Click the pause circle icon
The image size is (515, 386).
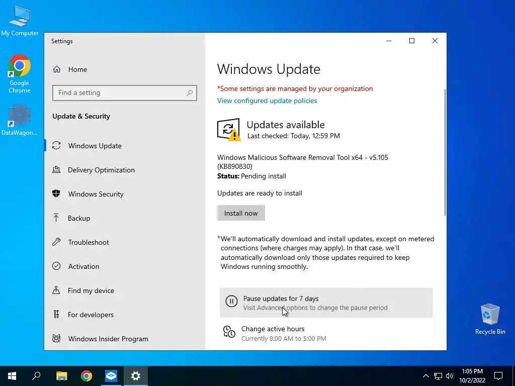coord(231,302)
